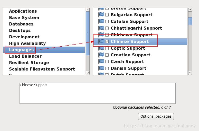Click the flag icon beside Chinese Support
Image resolution: width=199 pixels, height=131 pixels.
[x=101, y=41]
